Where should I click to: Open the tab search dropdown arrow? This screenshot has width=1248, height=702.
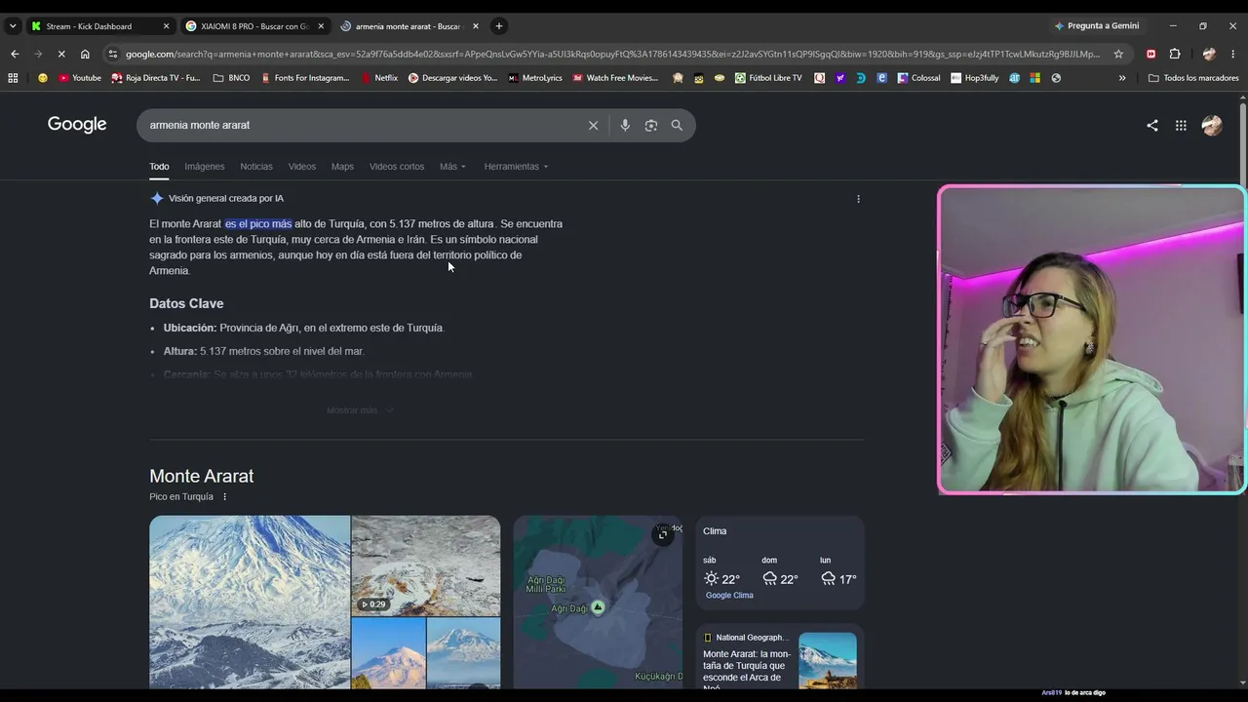[13, 26]
